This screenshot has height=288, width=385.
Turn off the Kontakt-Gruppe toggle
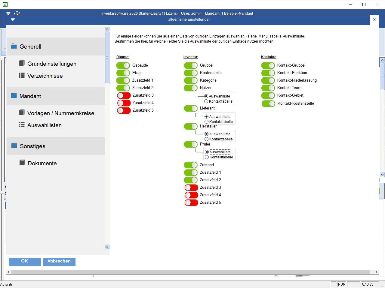268,65
